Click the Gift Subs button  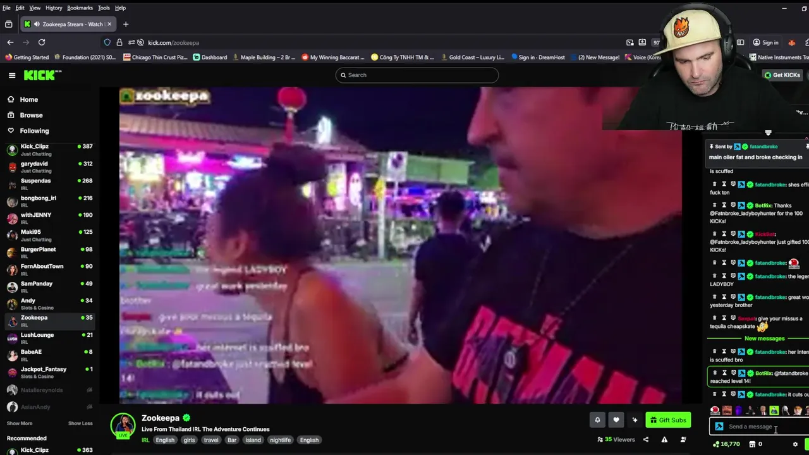point(668,420)
